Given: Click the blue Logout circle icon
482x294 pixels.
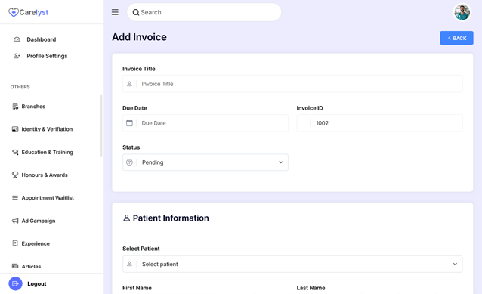Looking at the screenshot, I should pos(15,284).
